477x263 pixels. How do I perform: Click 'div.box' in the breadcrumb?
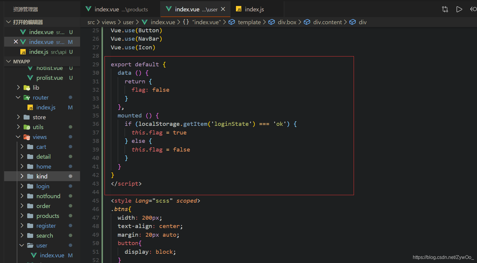pos(287,22)
